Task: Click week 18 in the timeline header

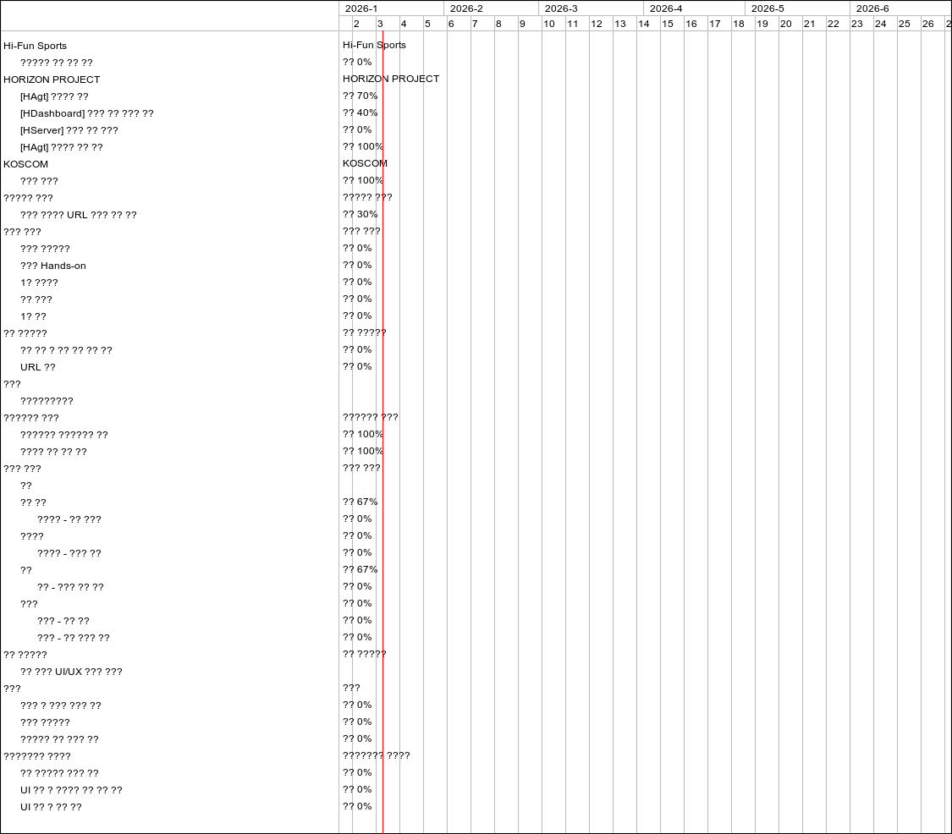Action: click(x=739, y=24)
